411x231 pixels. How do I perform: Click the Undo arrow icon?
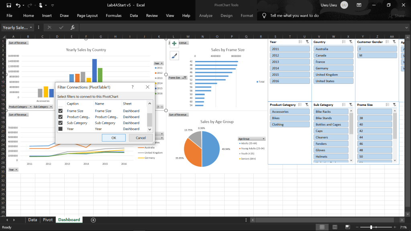coord(18,5)
